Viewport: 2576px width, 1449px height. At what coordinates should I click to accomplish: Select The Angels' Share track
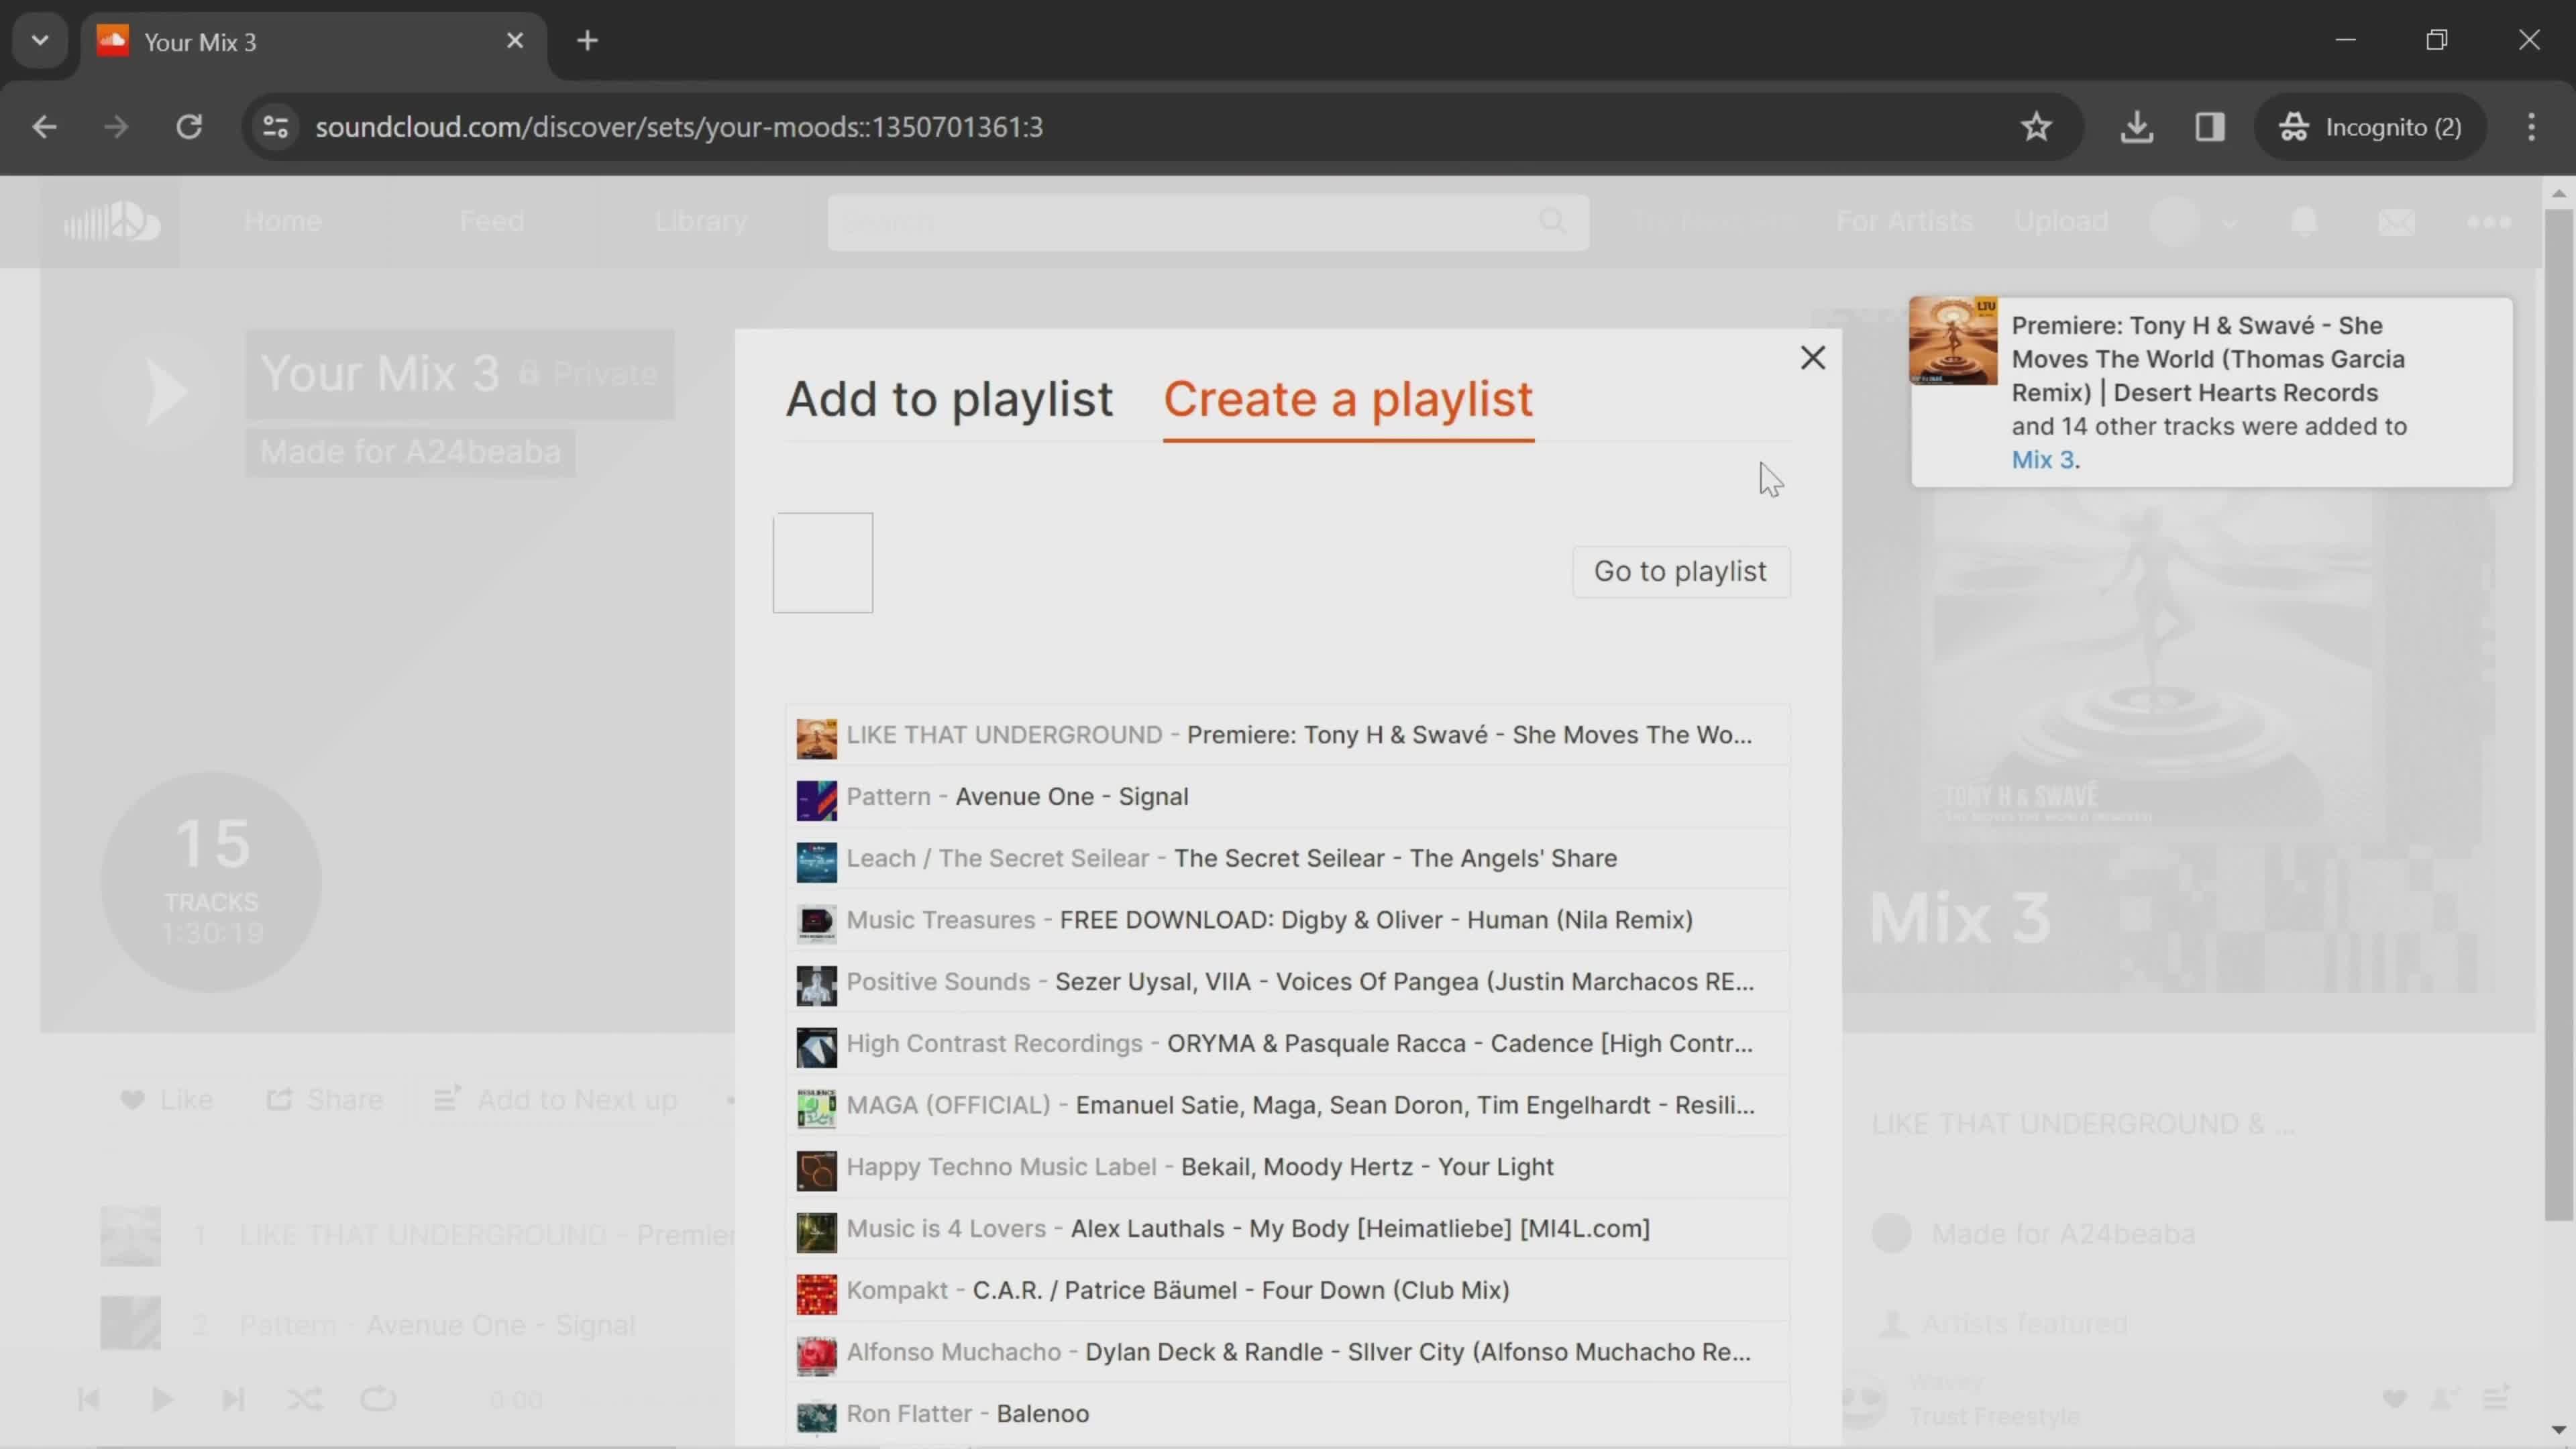(x=1287, y=859)
